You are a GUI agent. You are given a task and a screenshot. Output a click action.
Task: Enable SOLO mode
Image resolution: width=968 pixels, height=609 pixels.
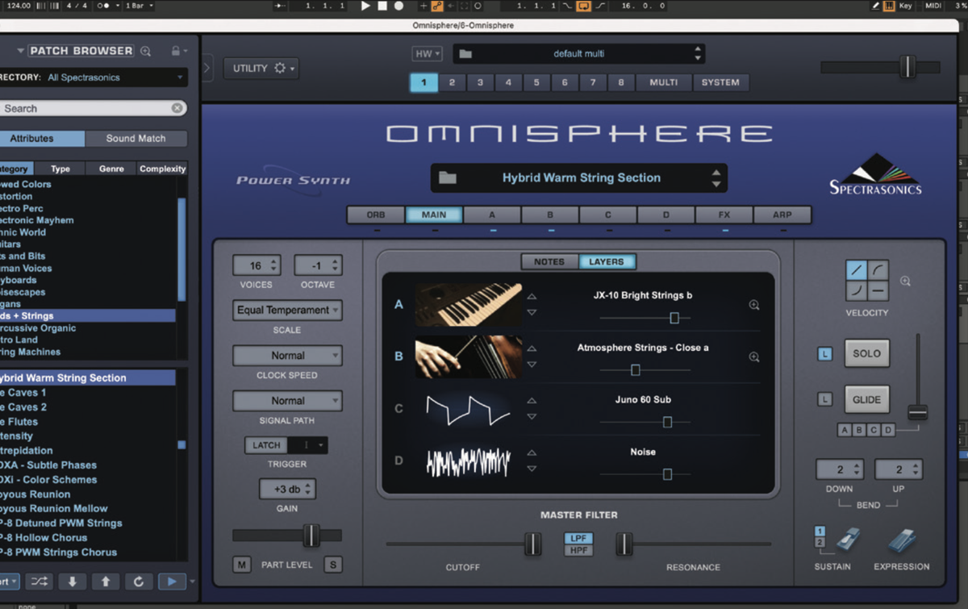[866, 353]
